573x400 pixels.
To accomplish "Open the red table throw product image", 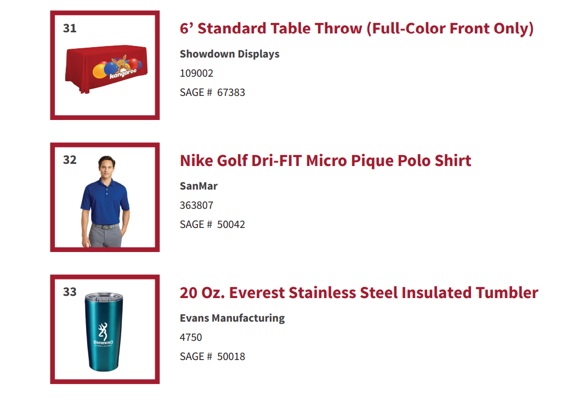I will 106,68.
